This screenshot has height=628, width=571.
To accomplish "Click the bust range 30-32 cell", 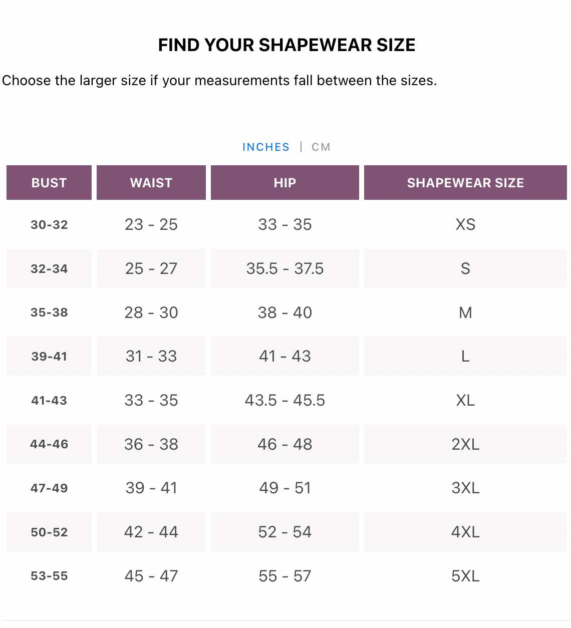I will [50, 224].
